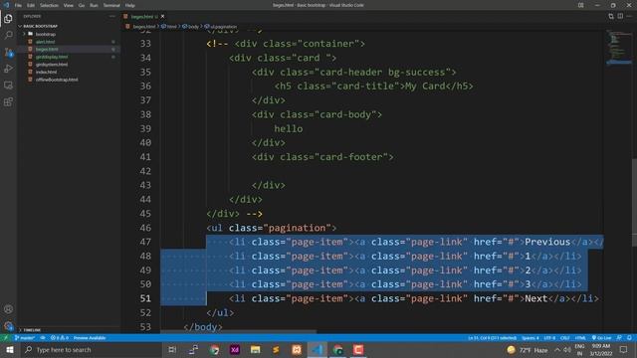Image resolution: width=637 pixels, height=358 pixels.
Task: Click the ul.pagination breadcrumb
Action: pos(221,27)
